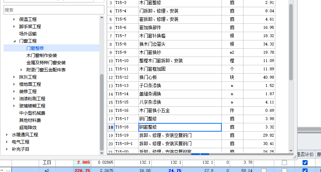Click the resize grip below table scrollbar
The image size is (321, 172).
(x=295, y=157)
